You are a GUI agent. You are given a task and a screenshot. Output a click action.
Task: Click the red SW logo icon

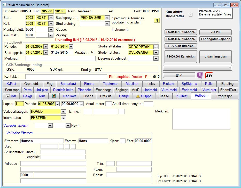(208, 75)
